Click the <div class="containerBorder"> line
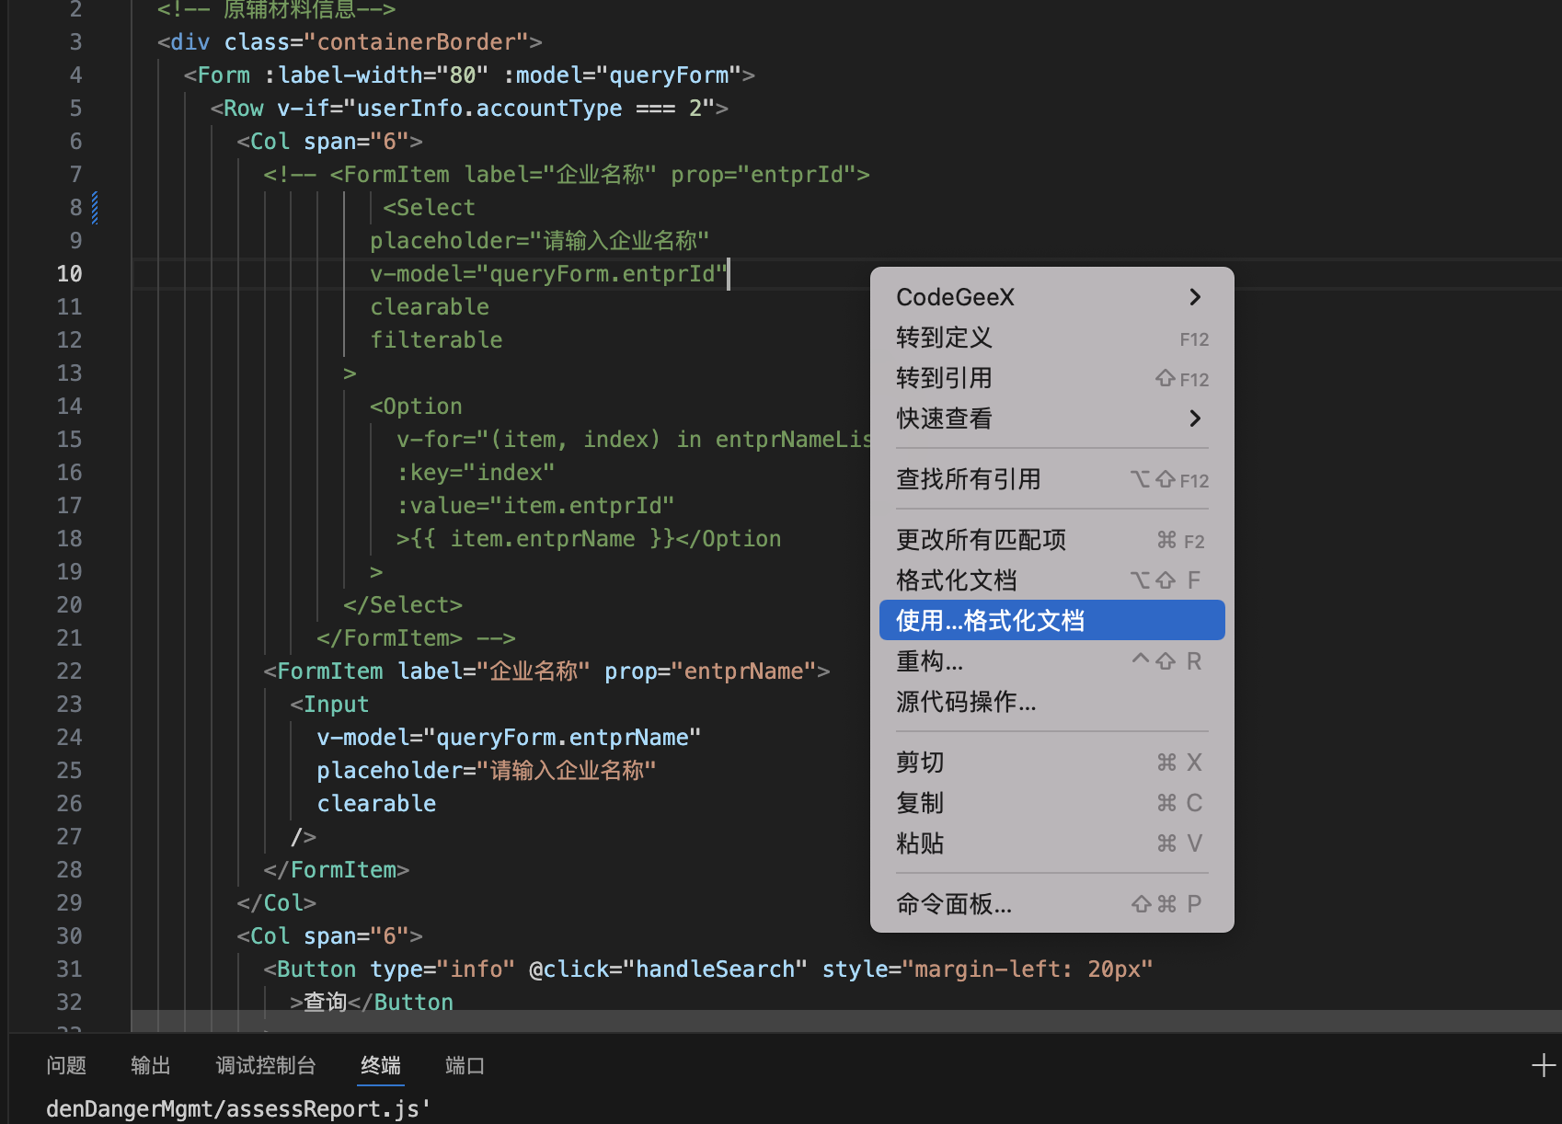 tap(350, 42)
